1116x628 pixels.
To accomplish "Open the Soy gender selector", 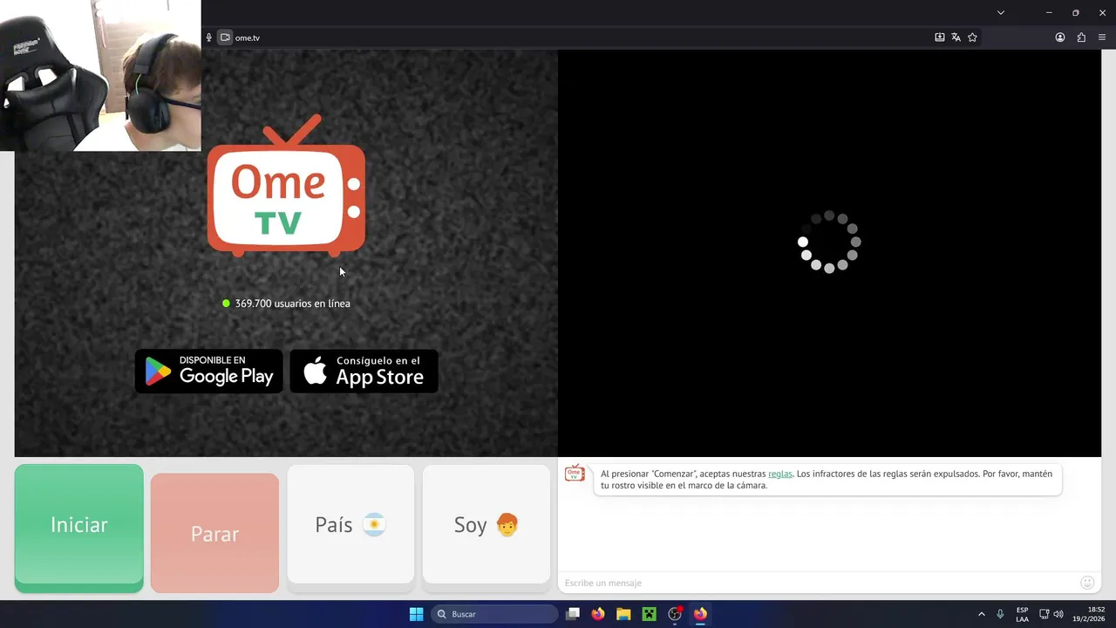I will 487,524.
